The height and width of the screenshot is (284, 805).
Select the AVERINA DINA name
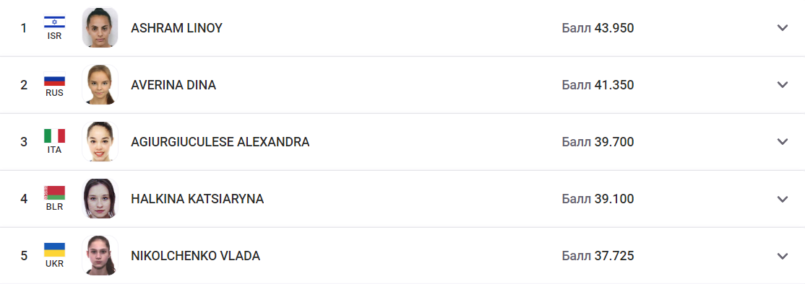173,85
